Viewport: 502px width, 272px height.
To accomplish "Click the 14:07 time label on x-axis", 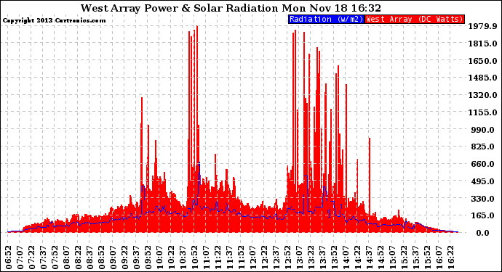I will (x=346, y=257).
